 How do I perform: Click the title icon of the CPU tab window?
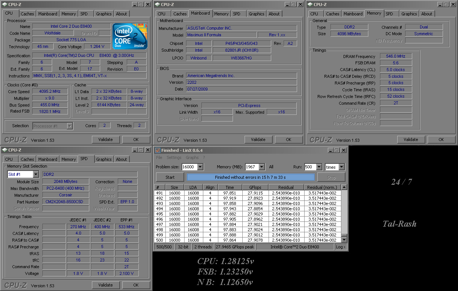click(5, 4)
